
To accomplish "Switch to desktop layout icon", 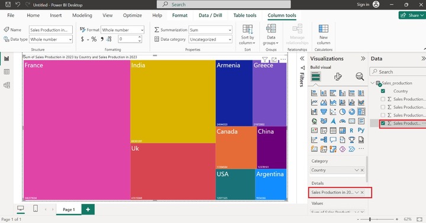I will [x=20, y=208].
